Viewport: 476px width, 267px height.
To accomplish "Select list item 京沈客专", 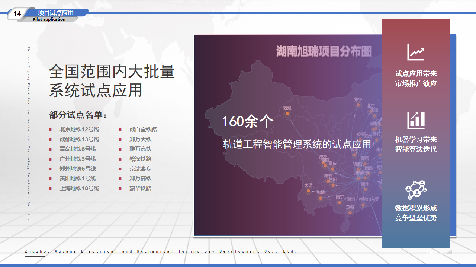I will (141, 169).
